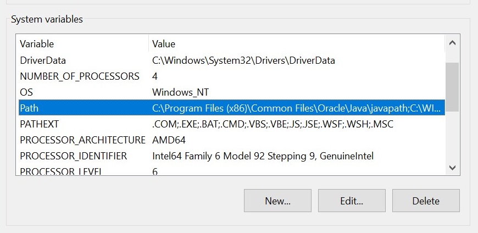Select the NUMBER_OF_PROCESSORS row
The width and height of the screenshot is (478, 233).
coord(232,76)
